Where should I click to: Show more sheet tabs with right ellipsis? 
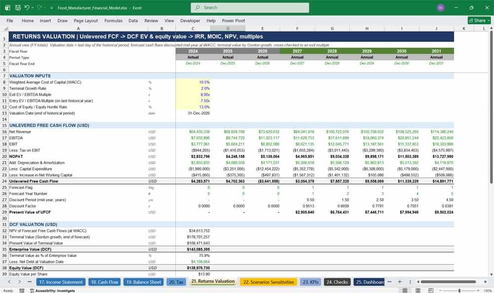389,282
